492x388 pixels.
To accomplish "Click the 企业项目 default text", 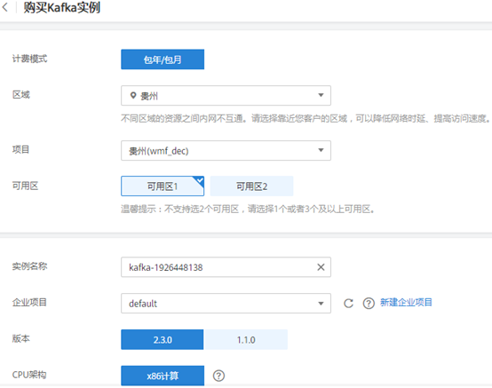I will 143,304.
